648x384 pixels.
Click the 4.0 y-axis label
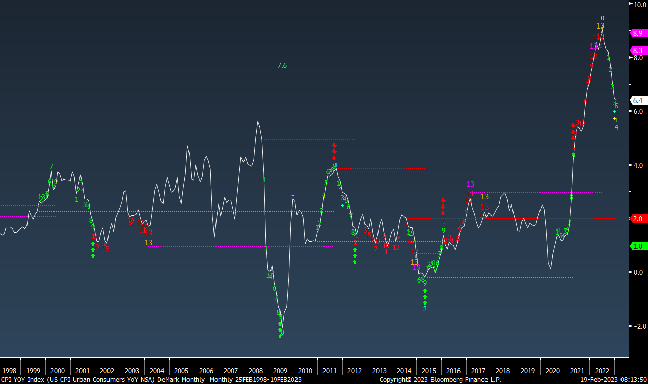(x=639, y=165)
